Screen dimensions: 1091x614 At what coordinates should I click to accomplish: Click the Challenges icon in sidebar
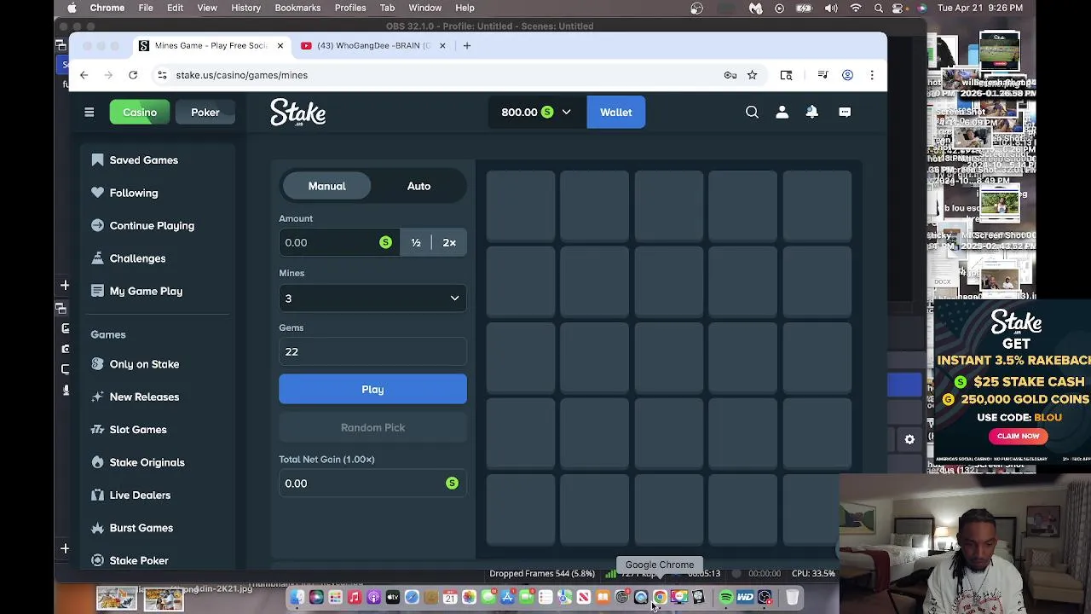point(97,258)
